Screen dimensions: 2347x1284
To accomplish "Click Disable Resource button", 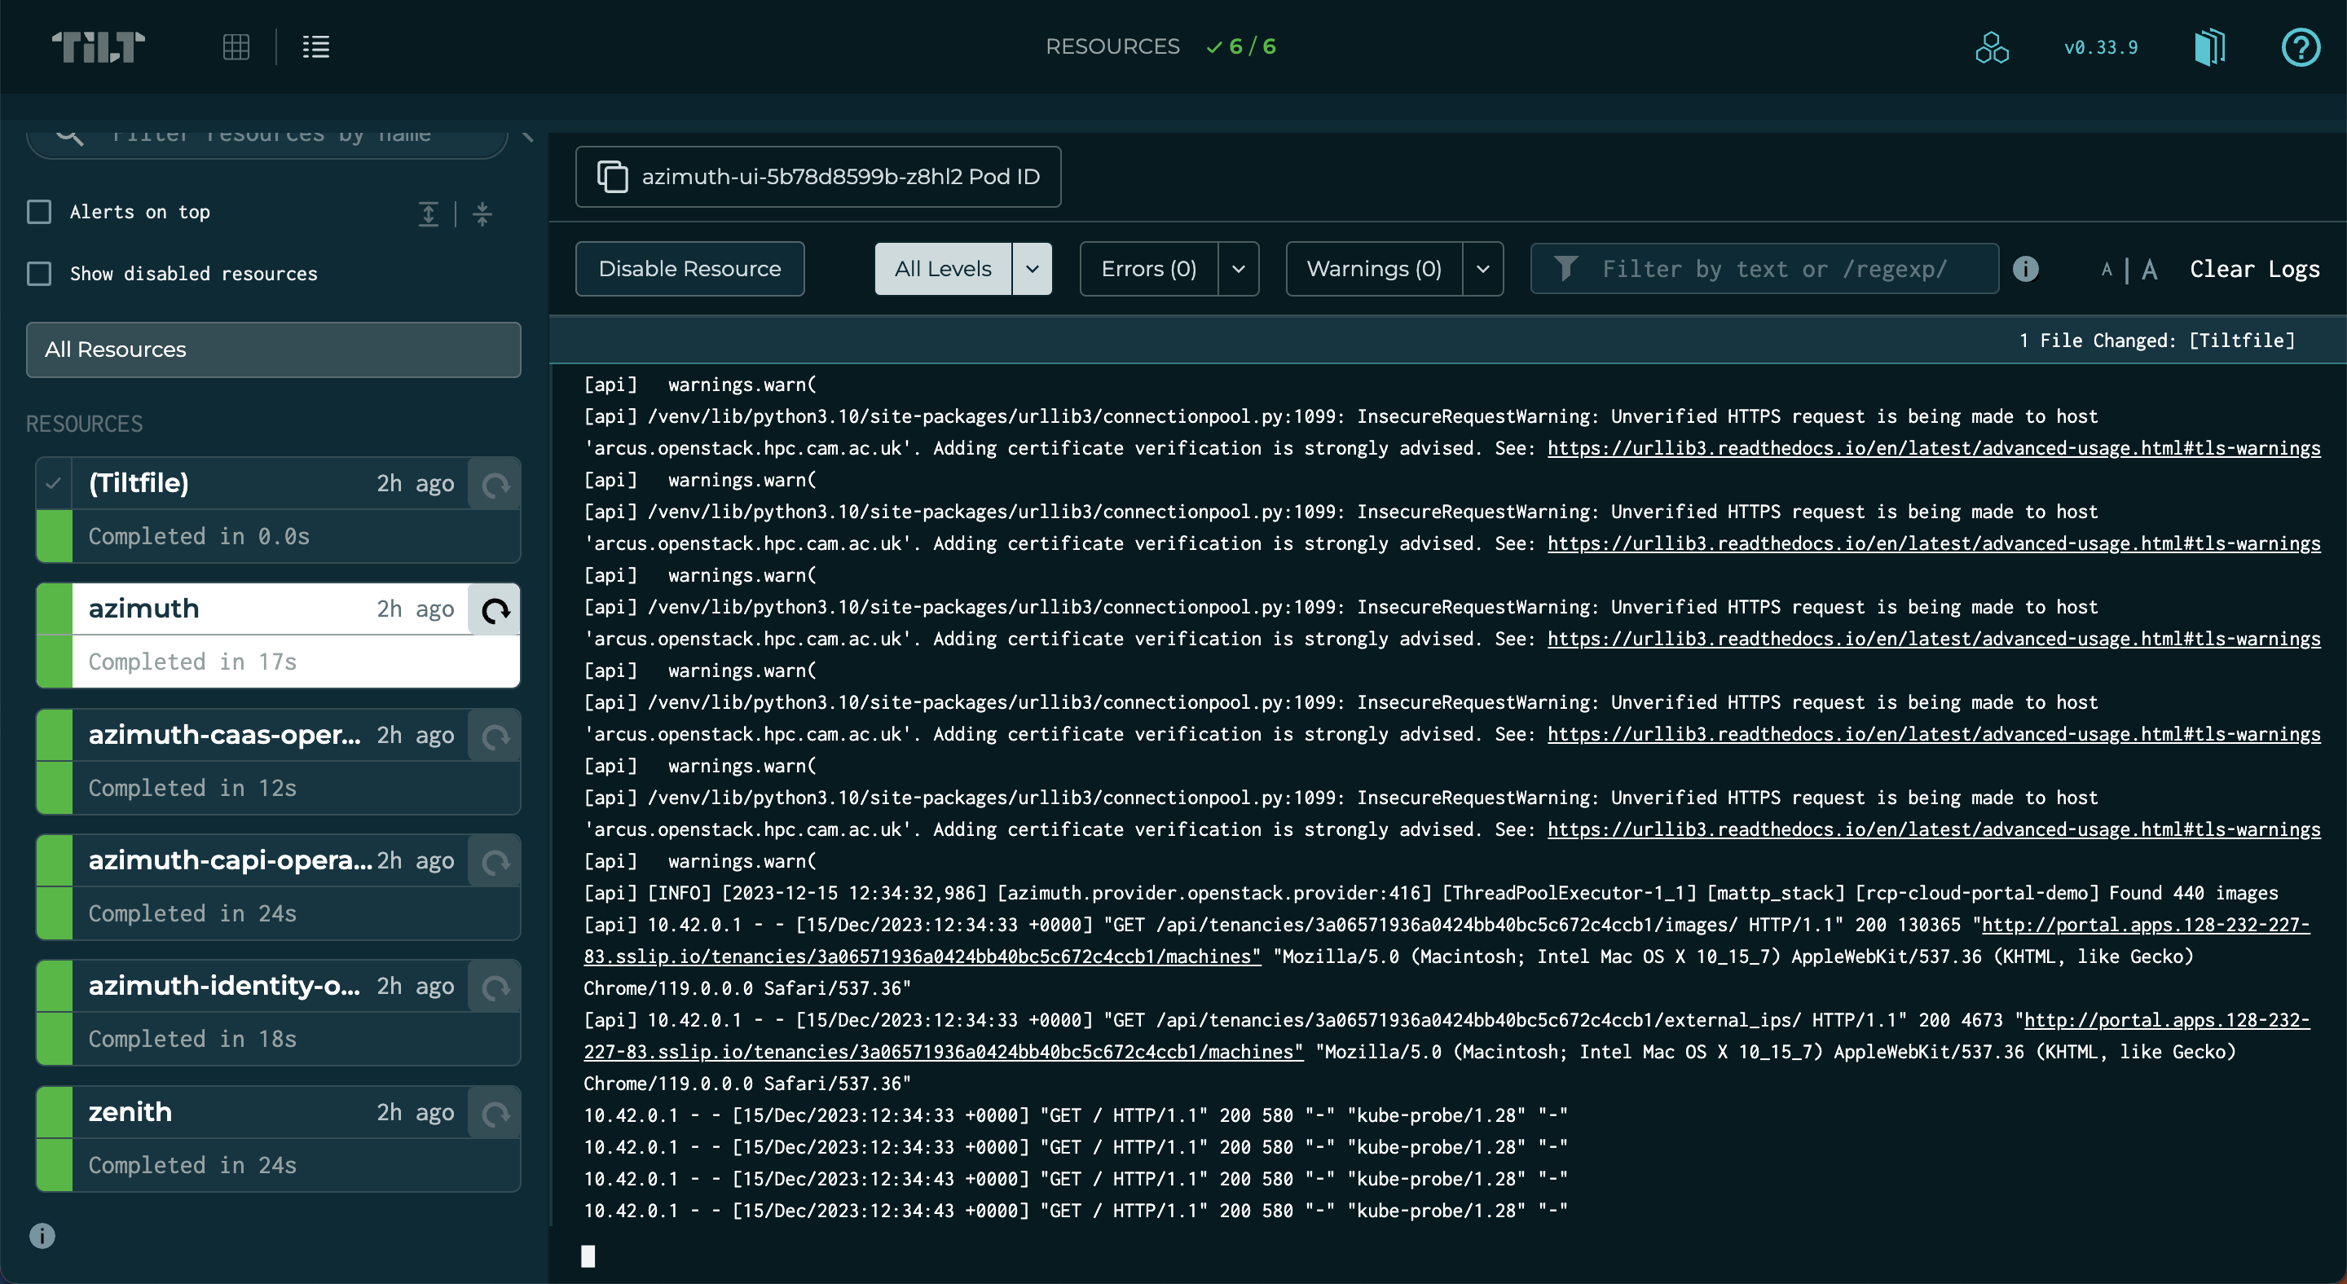I will pyautogui.click(x=689, y=269).
